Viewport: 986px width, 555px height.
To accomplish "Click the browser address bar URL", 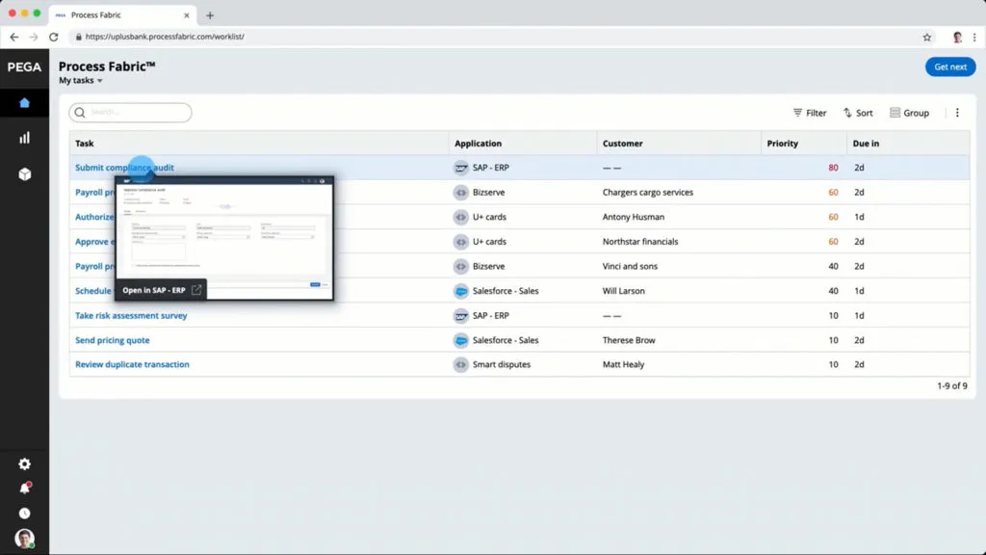I will pos(165,38).
